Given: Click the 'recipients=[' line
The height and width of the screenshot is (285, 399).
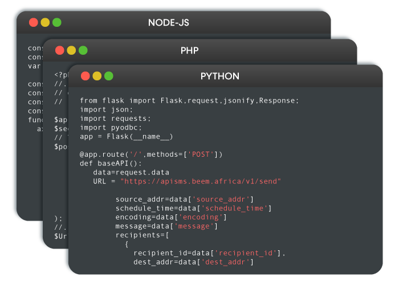Looking at the screenshot, I should 142,235.
